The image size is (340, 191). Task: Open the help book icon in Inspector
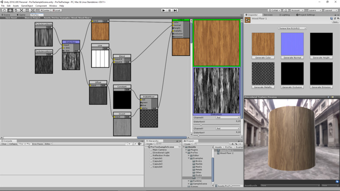[331, 19]
